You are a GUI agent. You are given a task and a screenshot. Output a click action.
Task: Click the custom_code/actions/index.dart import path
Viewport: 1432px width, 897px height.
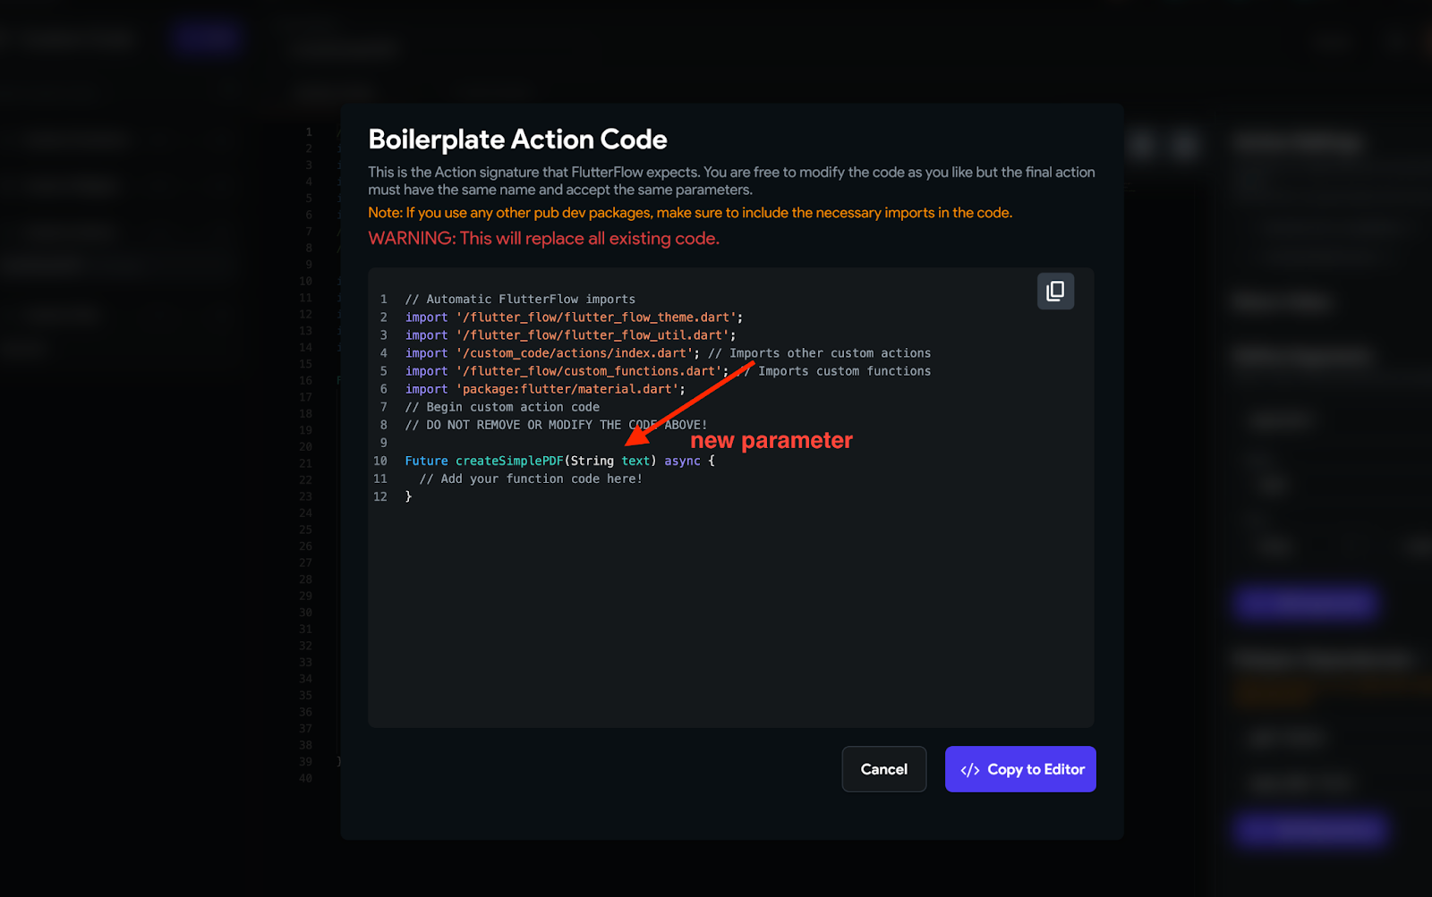tap(575, 353)
